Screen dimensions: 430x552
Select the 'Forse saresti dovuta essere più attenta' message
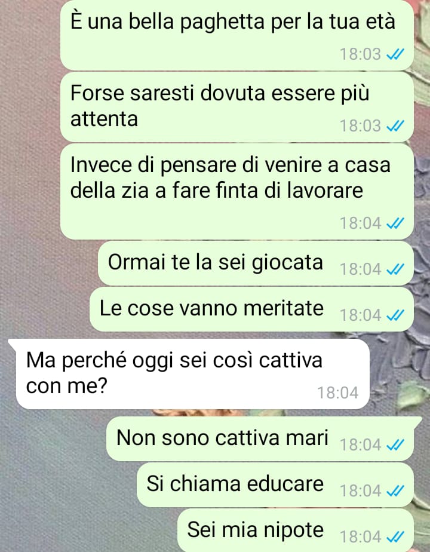click(x=237, y=108)
